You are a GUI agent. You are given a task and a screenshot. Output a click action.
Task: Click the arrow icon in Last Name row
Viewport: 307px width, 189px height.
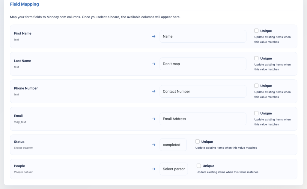(153, 64)
